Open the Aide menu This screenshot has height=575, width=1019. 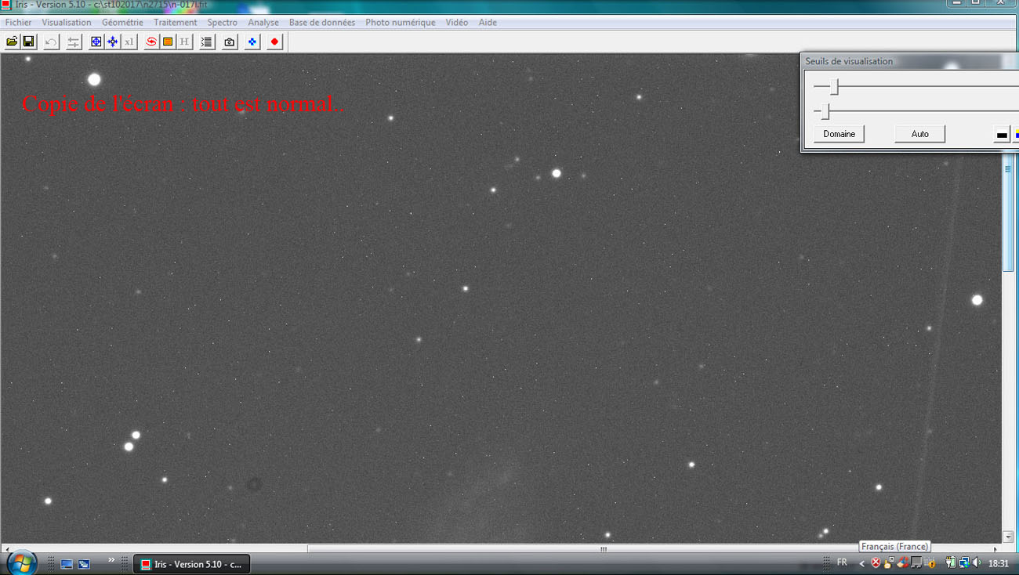[x=488, y=23]
